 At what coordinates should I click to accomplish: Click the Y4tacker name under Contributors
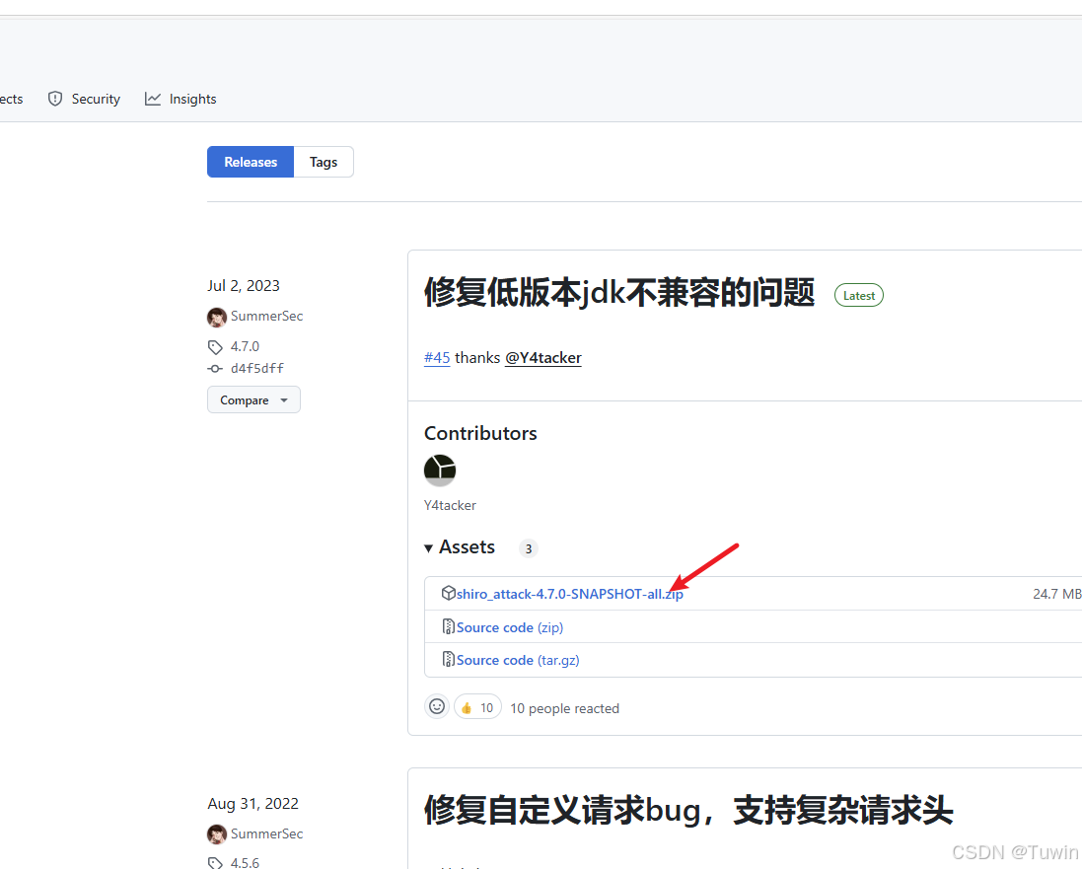tap(450, 505)
